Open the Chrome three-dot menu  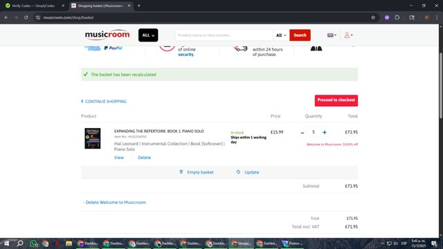pos(437,17)
